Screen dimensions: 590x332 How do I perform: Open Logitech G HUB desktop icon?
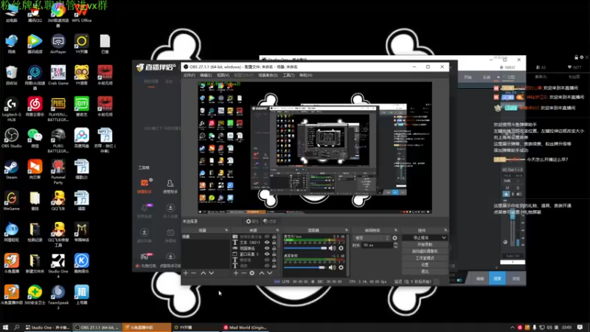pos(11,109)
